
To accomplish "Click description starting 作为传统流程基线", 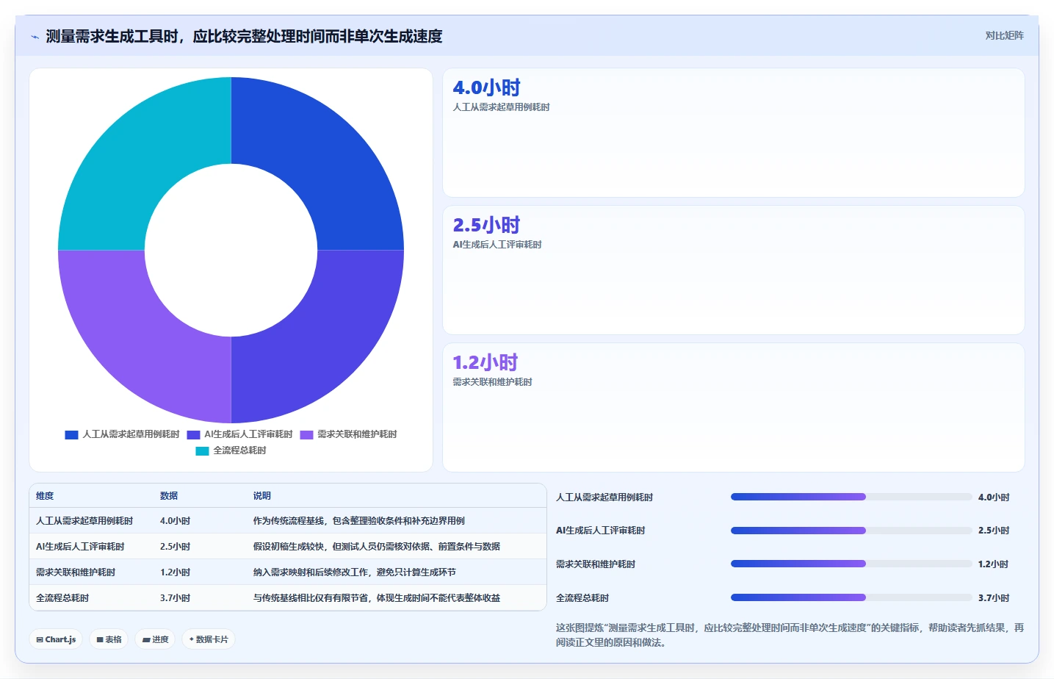I will click(x=359, y=521).
